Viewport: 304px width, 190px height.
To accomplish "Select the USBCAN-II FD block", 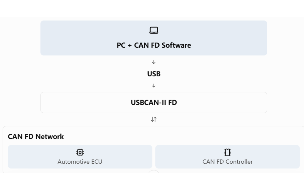I will tap(154, 102).
